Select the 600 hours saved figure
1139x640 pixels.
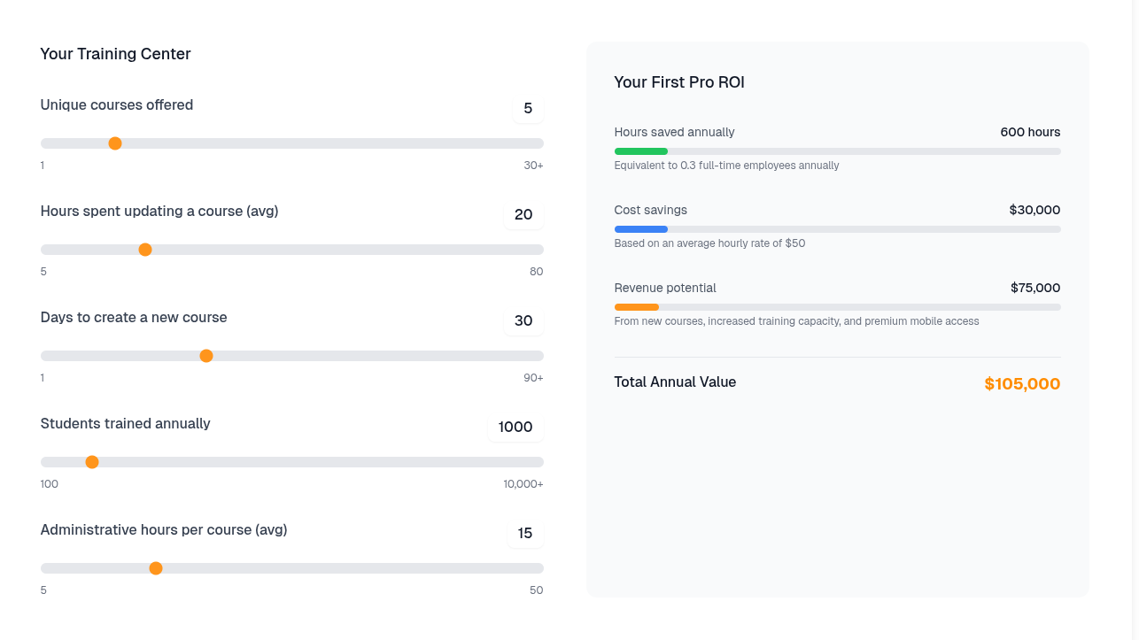(x=1030, y=132)
